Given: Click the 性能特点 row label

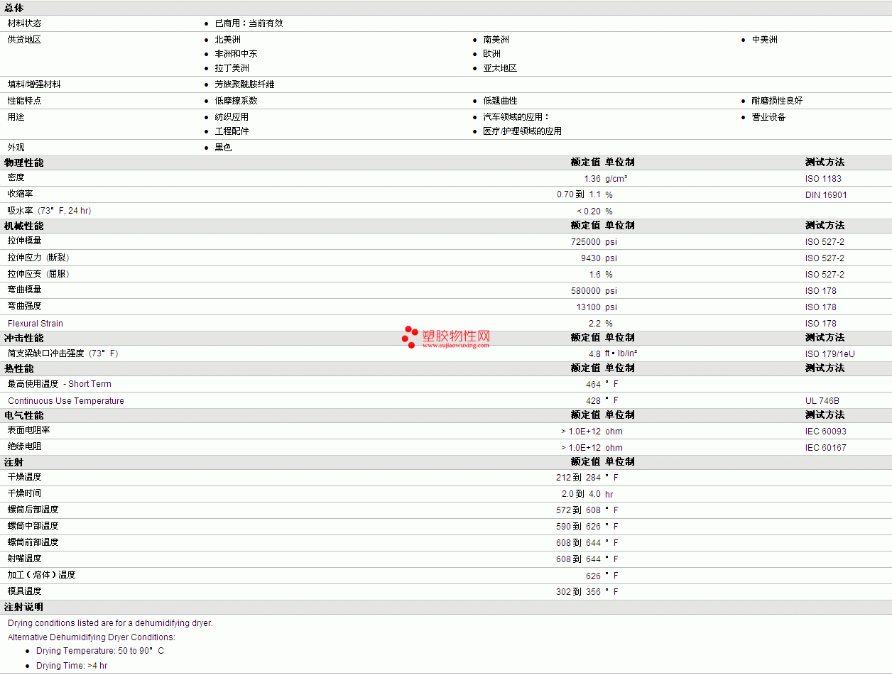Looking at the screenshot, I should 25,101.
